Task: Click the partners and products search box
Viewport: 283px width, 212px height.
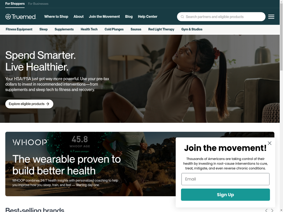Action: tap(221, 17)
